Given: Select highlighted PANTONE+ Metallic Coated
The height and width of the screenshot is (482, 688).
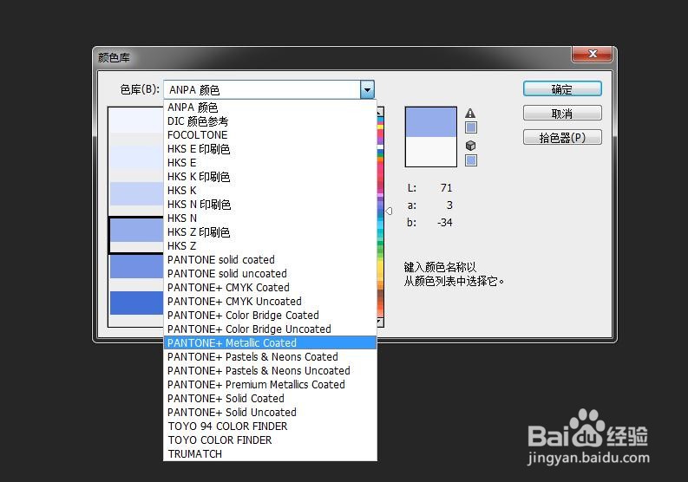Looking at the screenshot, I should [x=270, y=343].
